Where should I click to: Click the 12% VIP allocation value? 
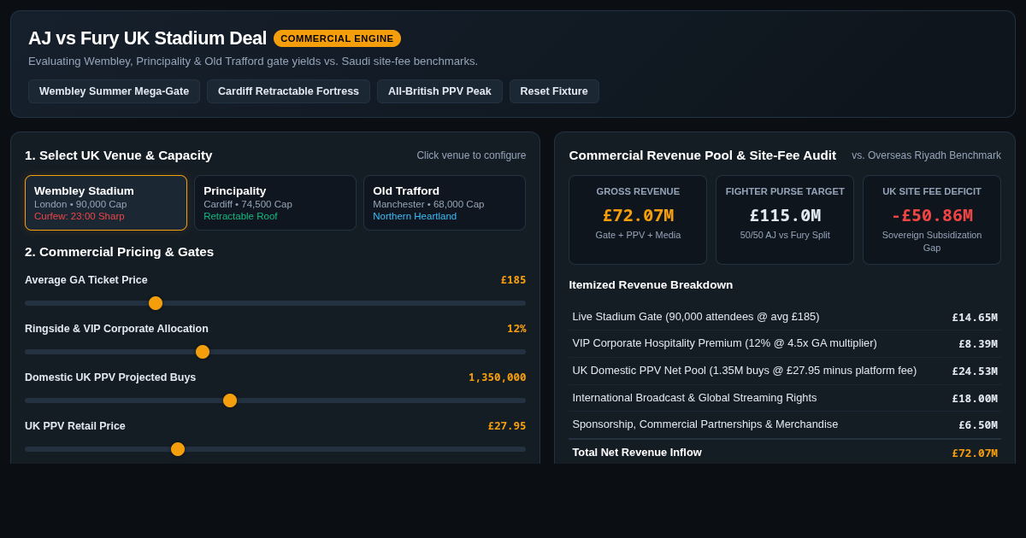tap(516, 329)
